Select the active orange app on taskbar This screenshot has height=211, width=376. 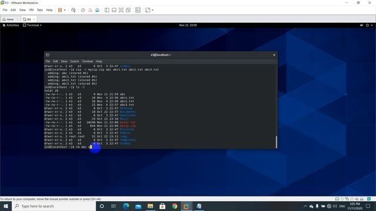coord(186,206)
